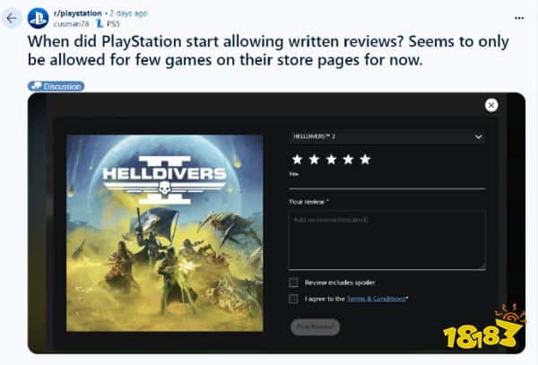
Task: Open the r/playstation community link
Action: coord(78,13)
